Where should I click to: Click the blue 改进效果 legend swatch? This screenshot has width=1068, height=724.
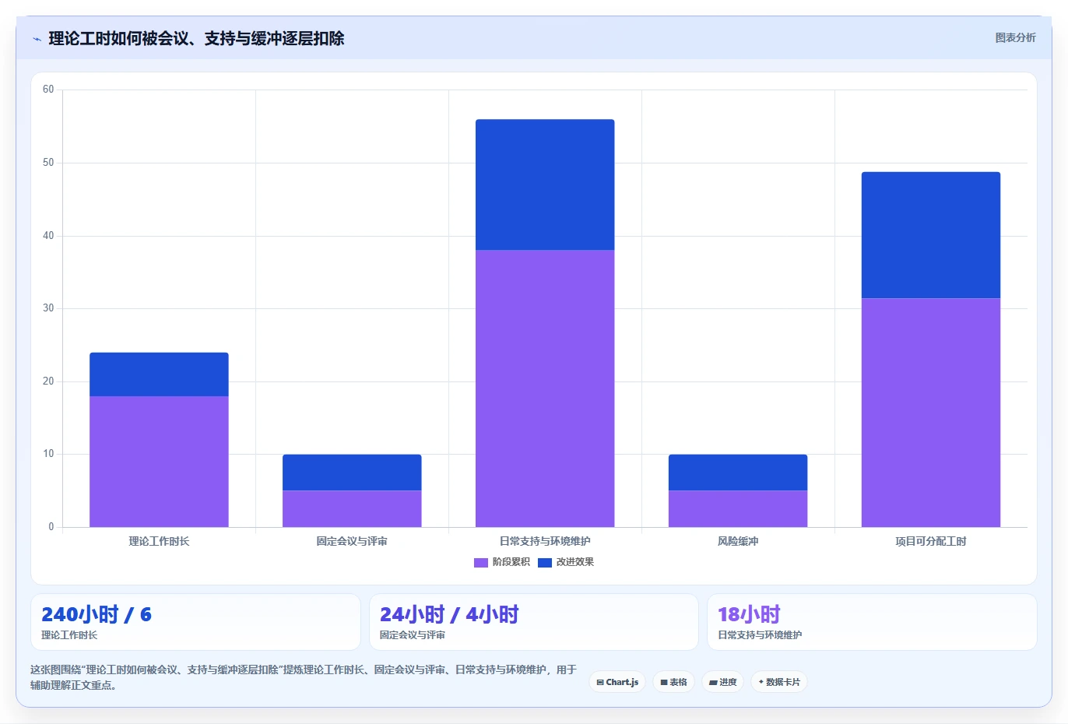tap(545, 562)
